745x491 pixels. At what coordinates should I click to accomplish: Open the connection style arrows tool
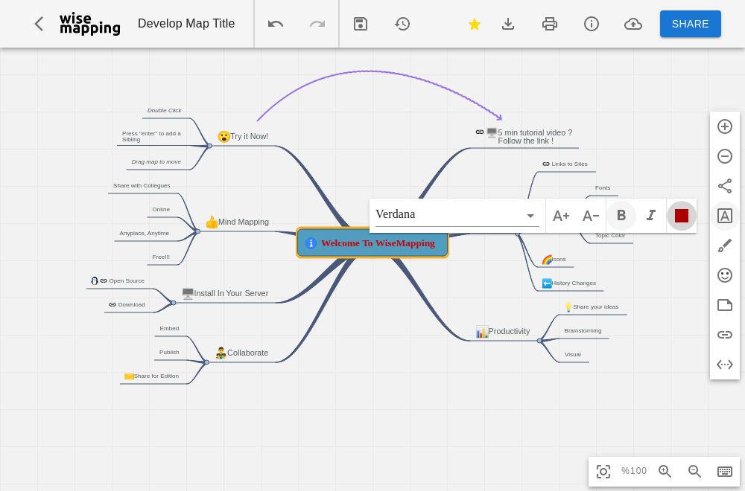[725, 365]
